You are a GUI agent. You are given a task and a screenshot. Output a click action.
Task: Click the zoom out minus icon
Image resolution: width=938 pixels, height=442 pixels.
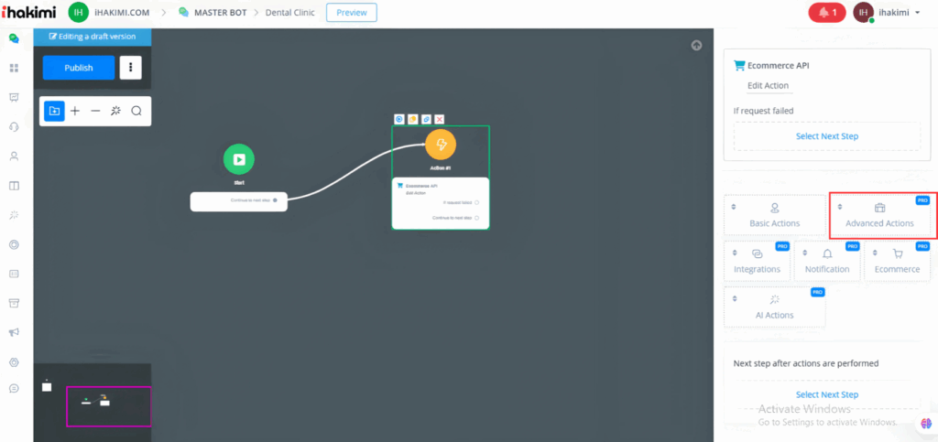click(95, 111)
